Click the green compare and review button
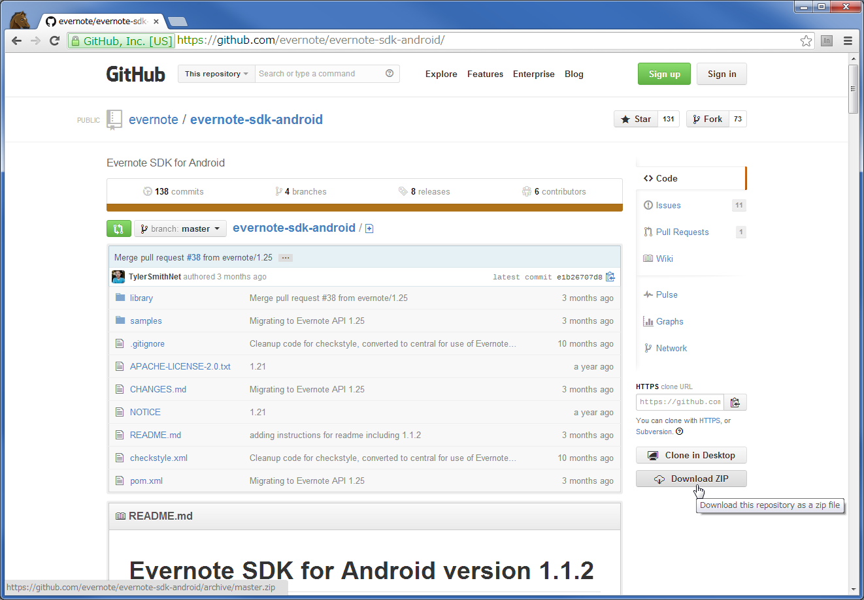Screen dimensions: 864x600 coord(118,229)
